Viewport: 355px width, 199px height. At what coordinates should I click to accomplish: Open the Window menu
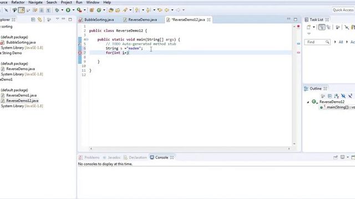tap(93, 2)
